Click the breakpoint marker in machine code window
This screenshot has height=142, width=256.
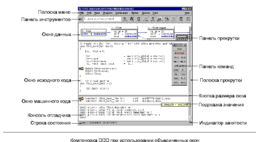coord(82,99)
